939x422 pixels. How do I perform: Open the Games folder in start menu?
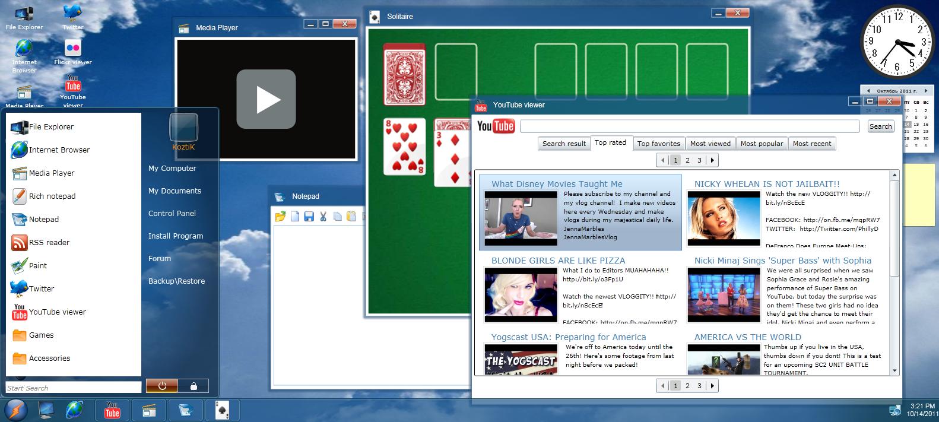point(74,335)
